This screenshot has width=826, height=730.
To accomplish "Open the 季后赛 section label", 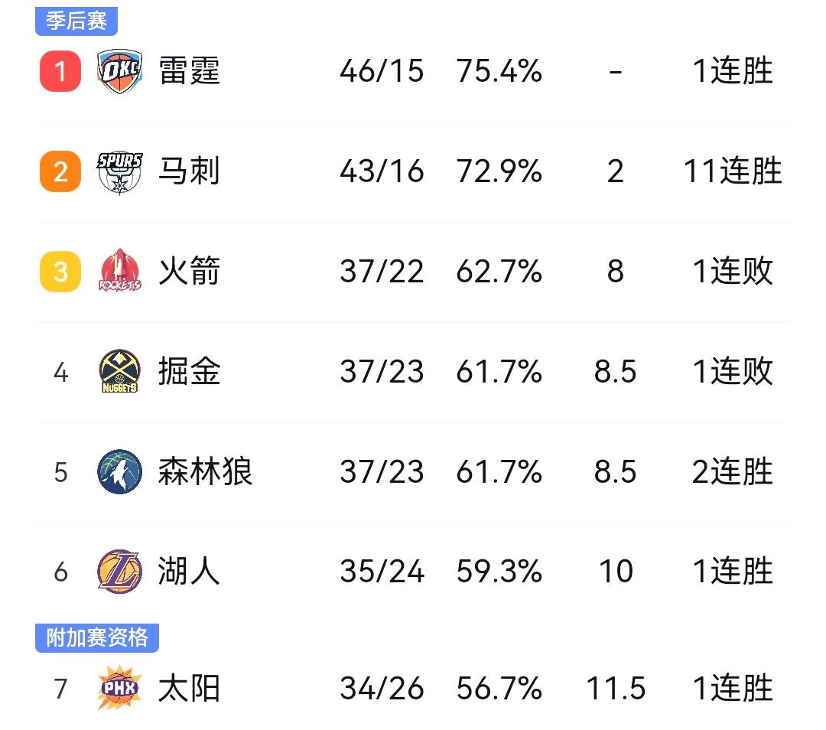I will pos(76,21).
